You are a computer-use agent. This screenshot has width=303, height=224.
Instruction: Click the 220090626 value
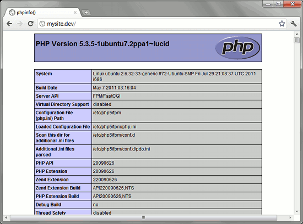coord(105,180)
